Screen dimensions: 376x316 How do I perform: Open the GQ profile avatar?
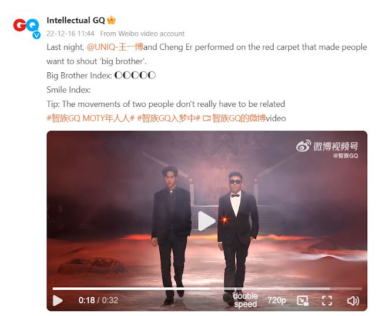click(x=26, y=25)
